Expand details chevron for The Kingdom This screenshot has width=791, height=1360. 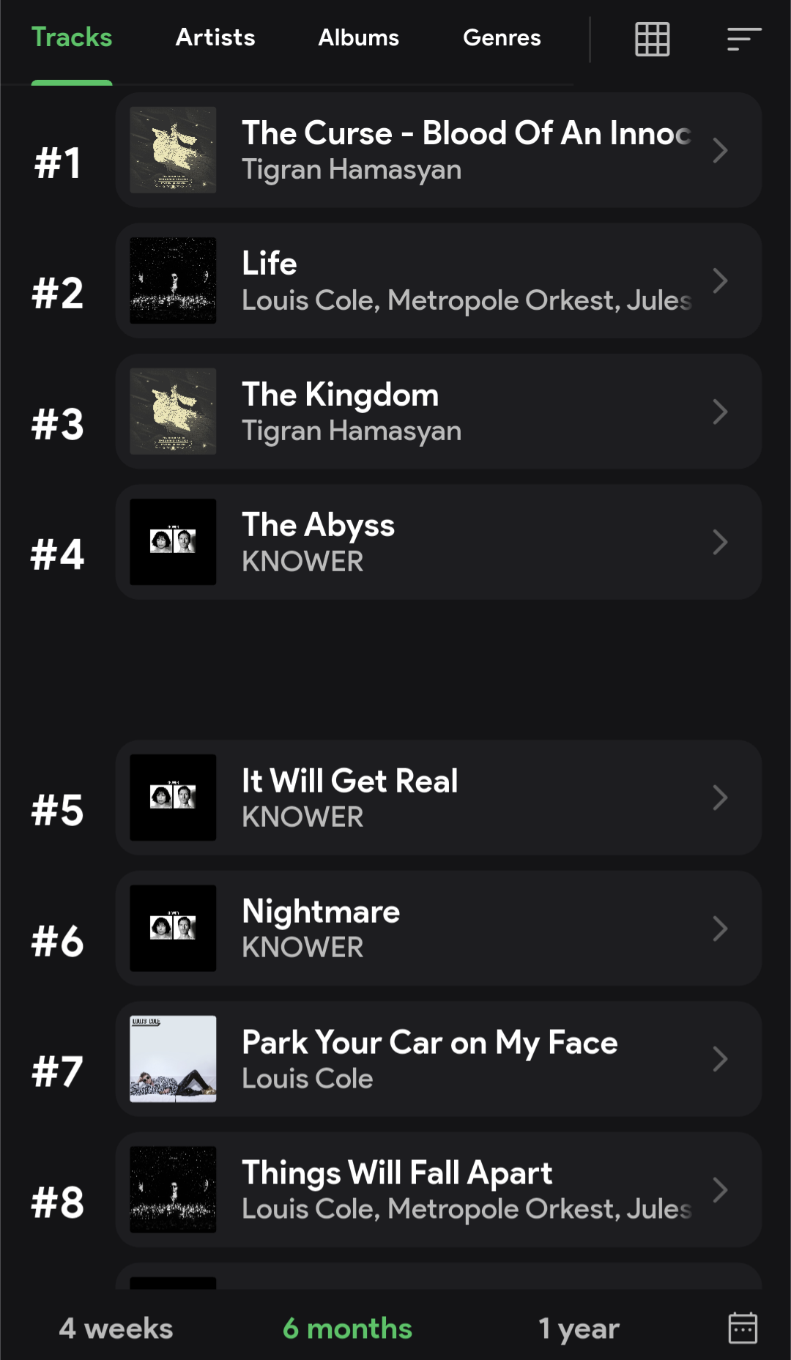point(720,412)
